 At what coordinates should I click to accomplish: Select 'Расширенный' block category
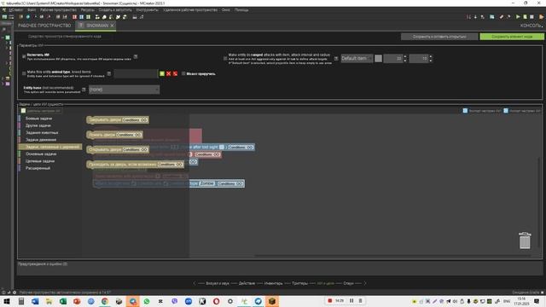click(x=38, y=168)
